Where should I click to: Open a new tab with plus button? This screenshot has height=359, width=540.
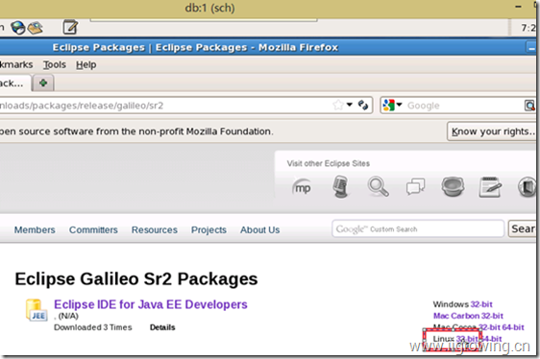(43, 83)
